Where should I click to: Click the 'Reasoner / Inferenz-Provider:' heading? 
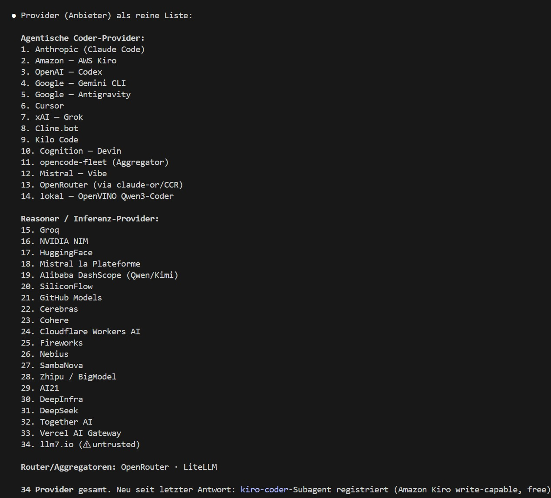pos(90,218)
